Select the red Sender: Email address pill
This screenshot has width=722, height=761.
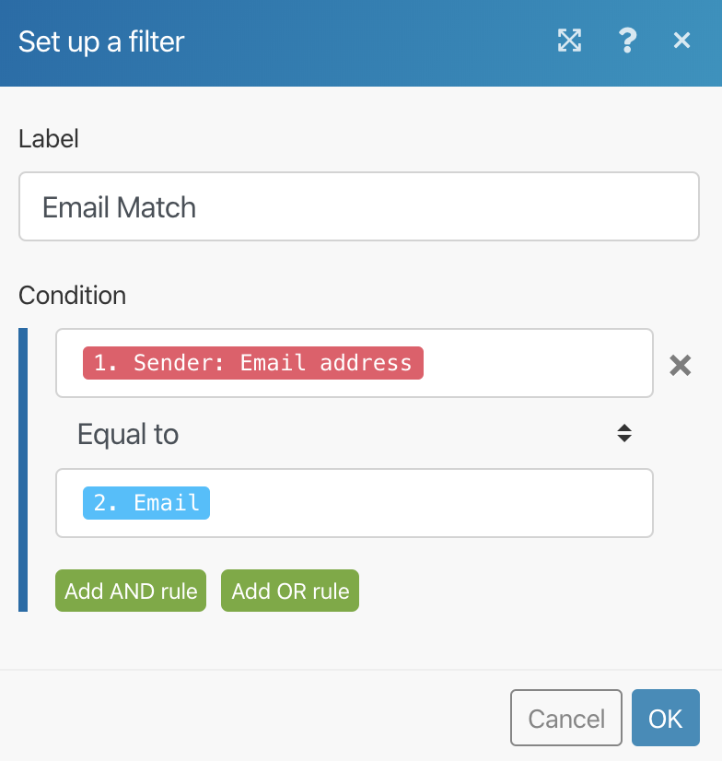point(253,363)
